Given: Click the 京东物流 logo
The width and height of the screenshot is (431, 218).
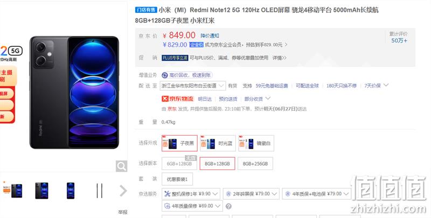Looking at the screenshot, I should click(178, 99).
